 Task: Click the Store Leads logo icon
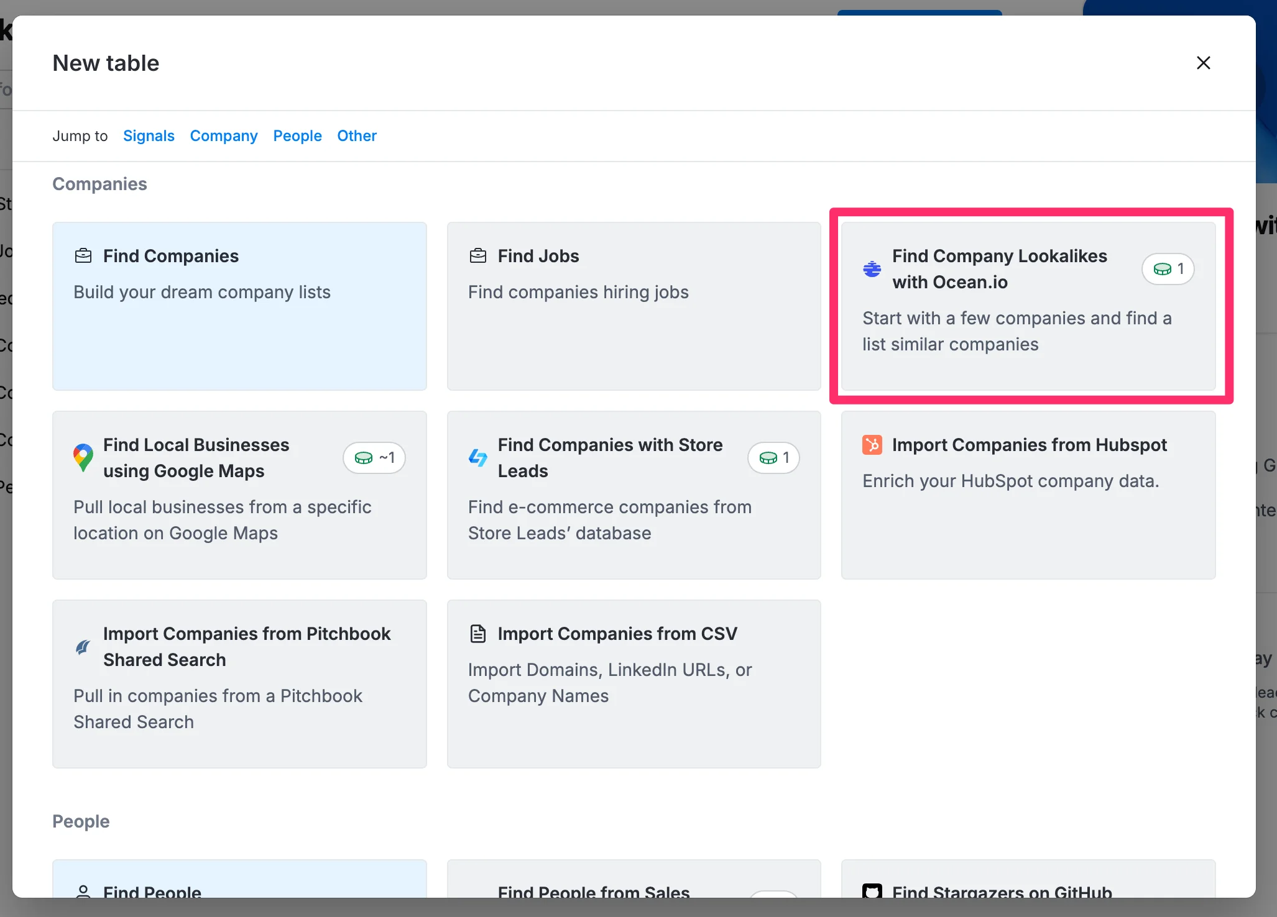(x=477, y=458)
